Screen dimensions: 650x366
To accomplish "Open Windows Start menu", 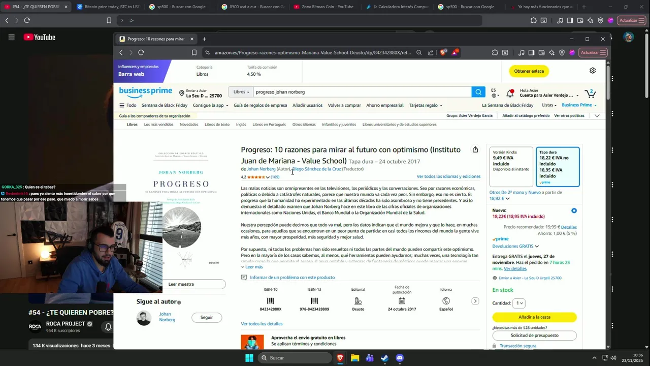I will (x=249, y=358).
